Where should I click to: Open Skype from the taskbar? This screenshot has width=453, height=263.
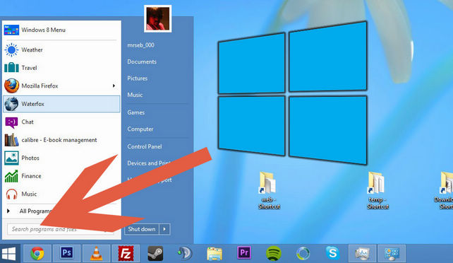332,253
